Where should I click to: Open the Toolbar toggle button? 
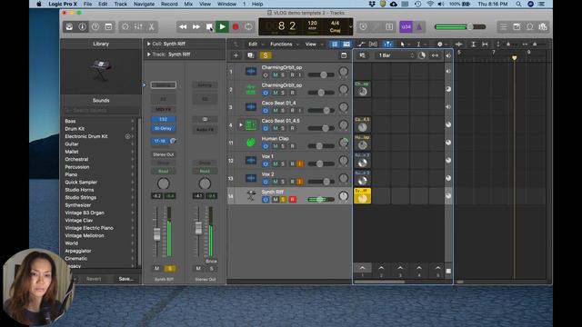(108, 26)
